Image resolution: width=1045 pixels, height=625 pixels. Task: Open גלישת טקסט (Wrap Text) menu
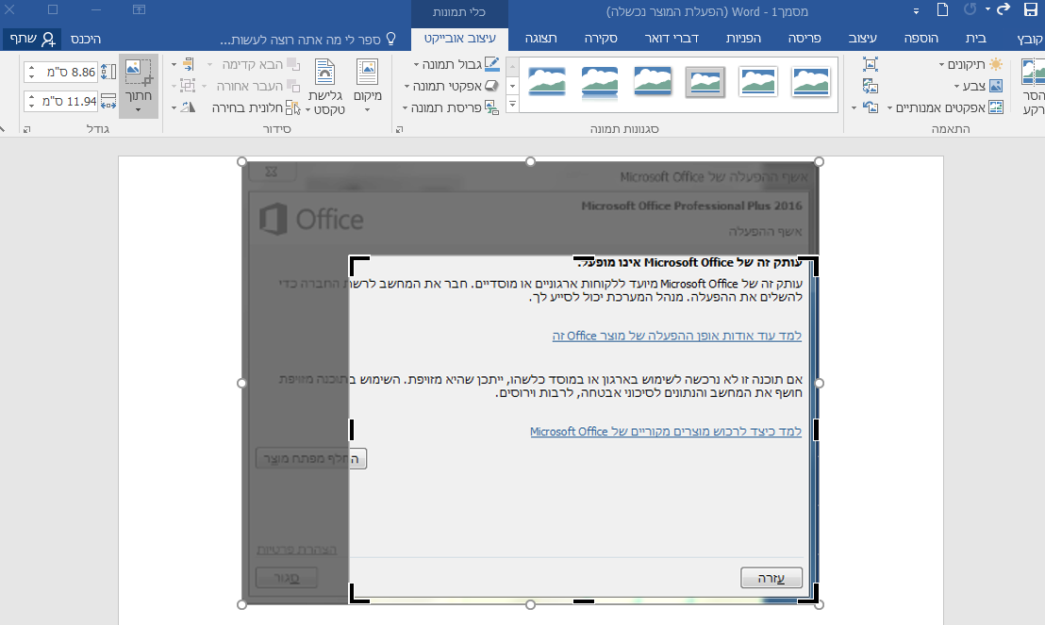(325, 88)
